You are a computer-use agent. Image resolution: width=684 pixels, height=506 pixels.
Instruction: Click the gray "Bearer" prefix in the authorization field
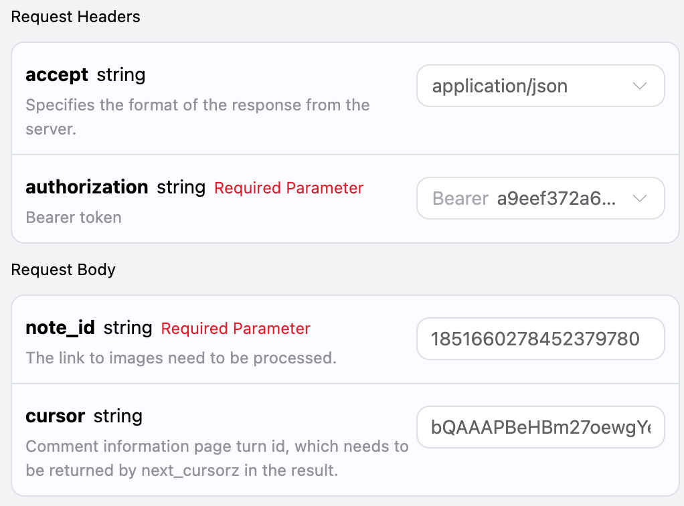460,199
